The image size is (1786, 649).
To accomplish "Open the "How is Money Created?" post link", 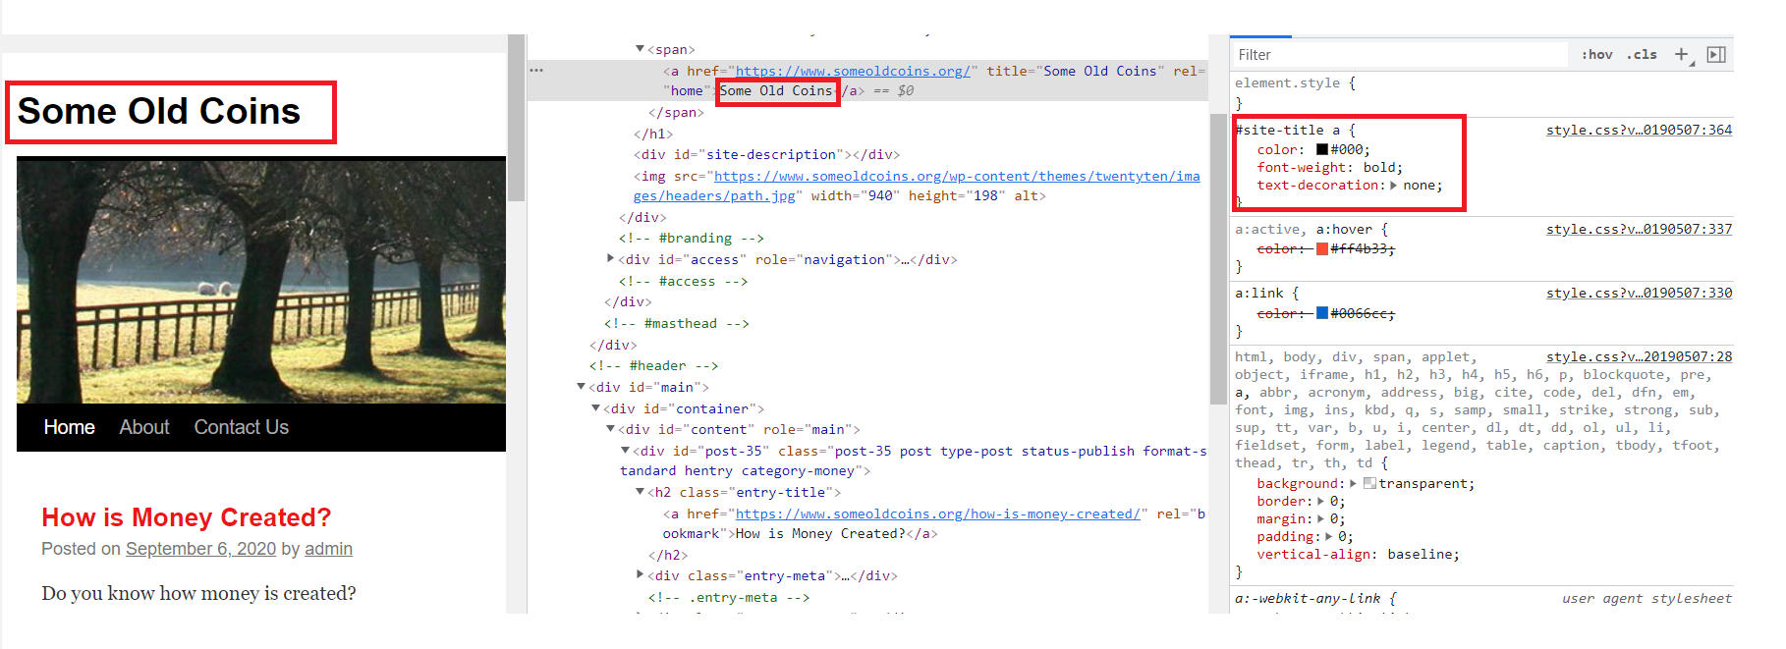I will (x=186, y=517).
